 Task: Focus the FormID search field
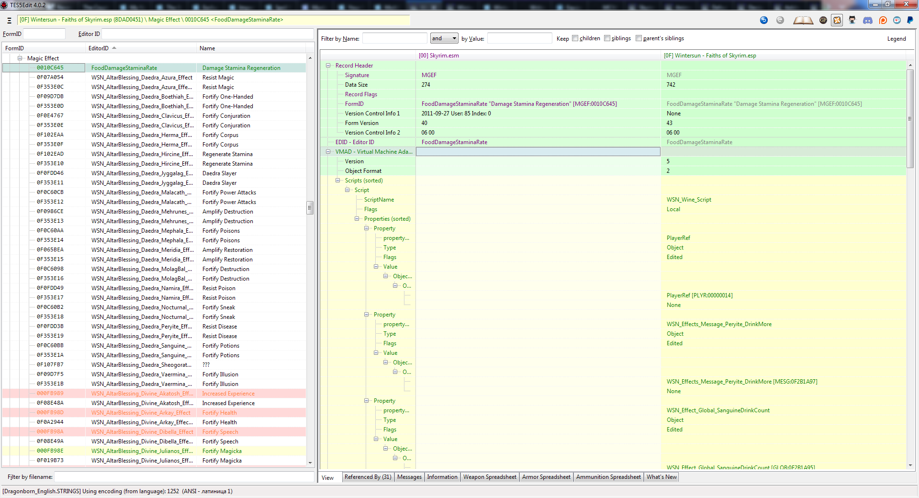pyautogui.click(x=44, y=34)
